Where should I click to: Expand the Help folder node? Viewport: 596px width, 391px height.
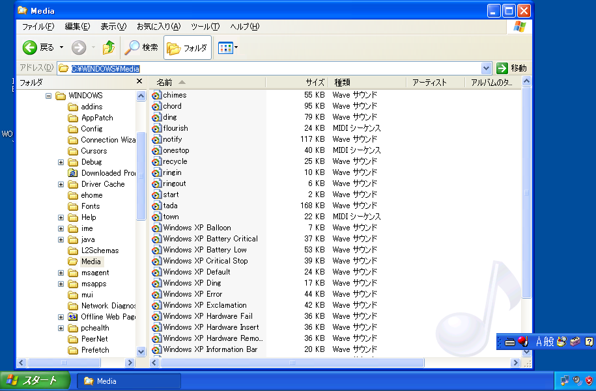(x=61, y=217)
